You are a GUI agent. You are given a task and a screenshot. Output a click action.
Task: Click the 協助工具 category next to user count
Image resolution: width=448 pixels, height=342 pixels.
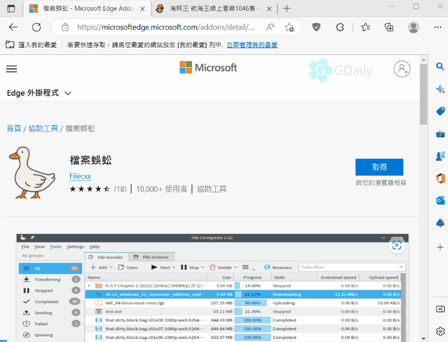pos(212,189)
